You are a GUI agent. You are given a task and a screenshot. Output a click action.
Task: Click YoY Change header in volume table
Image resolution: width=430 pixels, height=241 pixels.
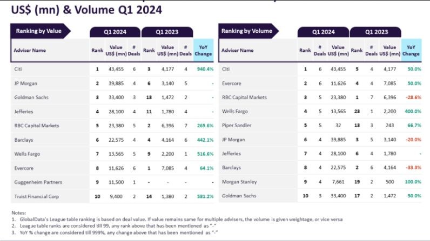[411, 51]
